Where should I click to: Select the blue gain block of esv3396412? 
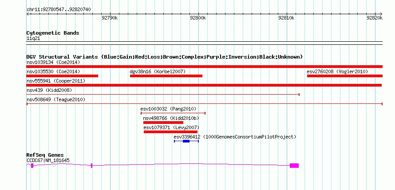point(186,141)
